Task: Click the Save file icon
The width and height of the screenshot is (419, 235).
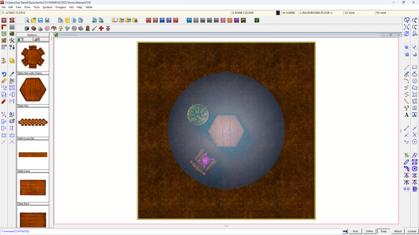Action: tap(40, 20)
